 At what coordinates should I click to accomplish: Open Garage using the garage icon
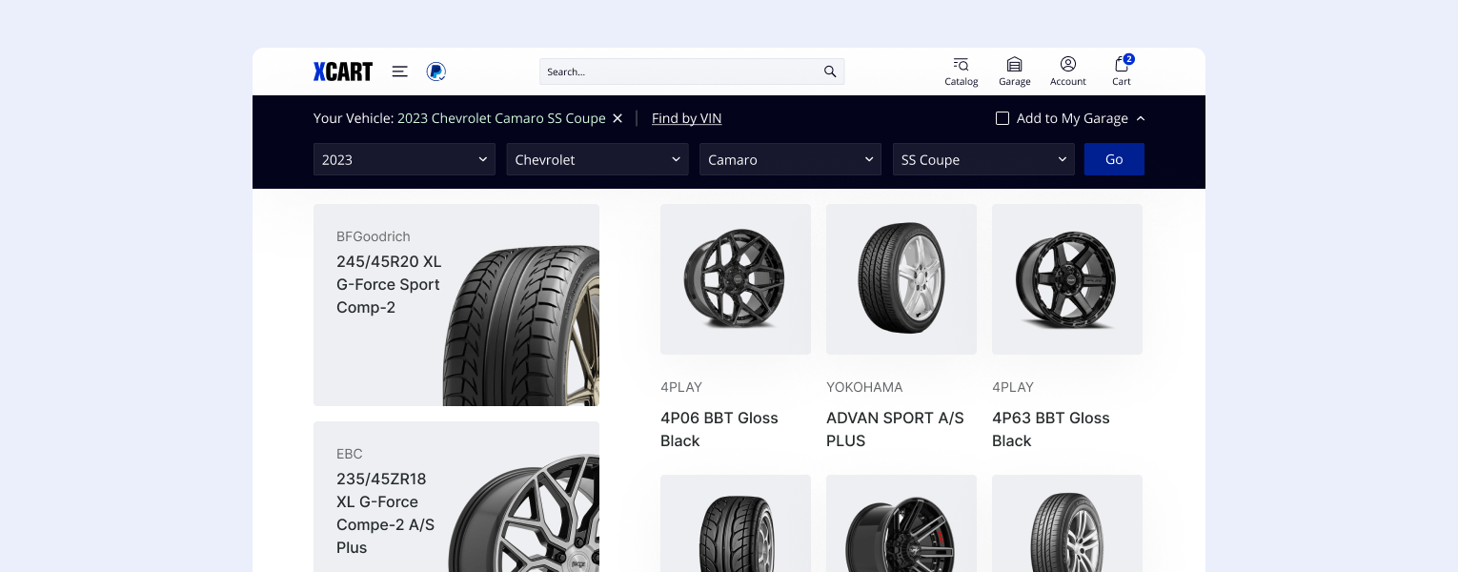coord(1014,65)
